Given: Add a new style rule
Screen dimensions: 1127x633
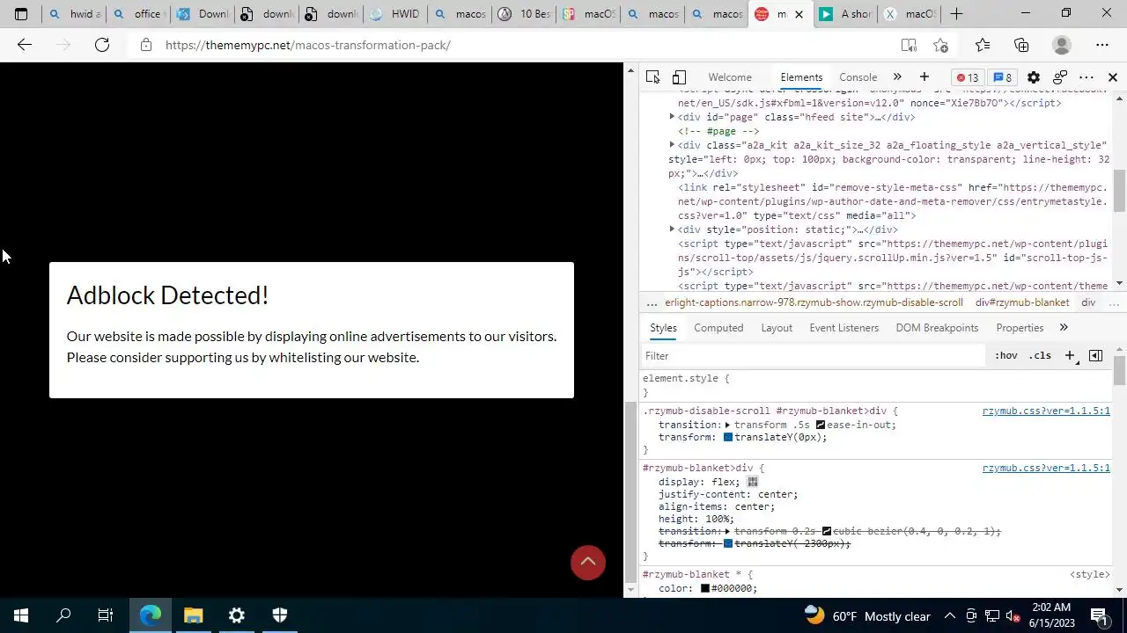Looking at the screenshot, I should pos(1070,355).
